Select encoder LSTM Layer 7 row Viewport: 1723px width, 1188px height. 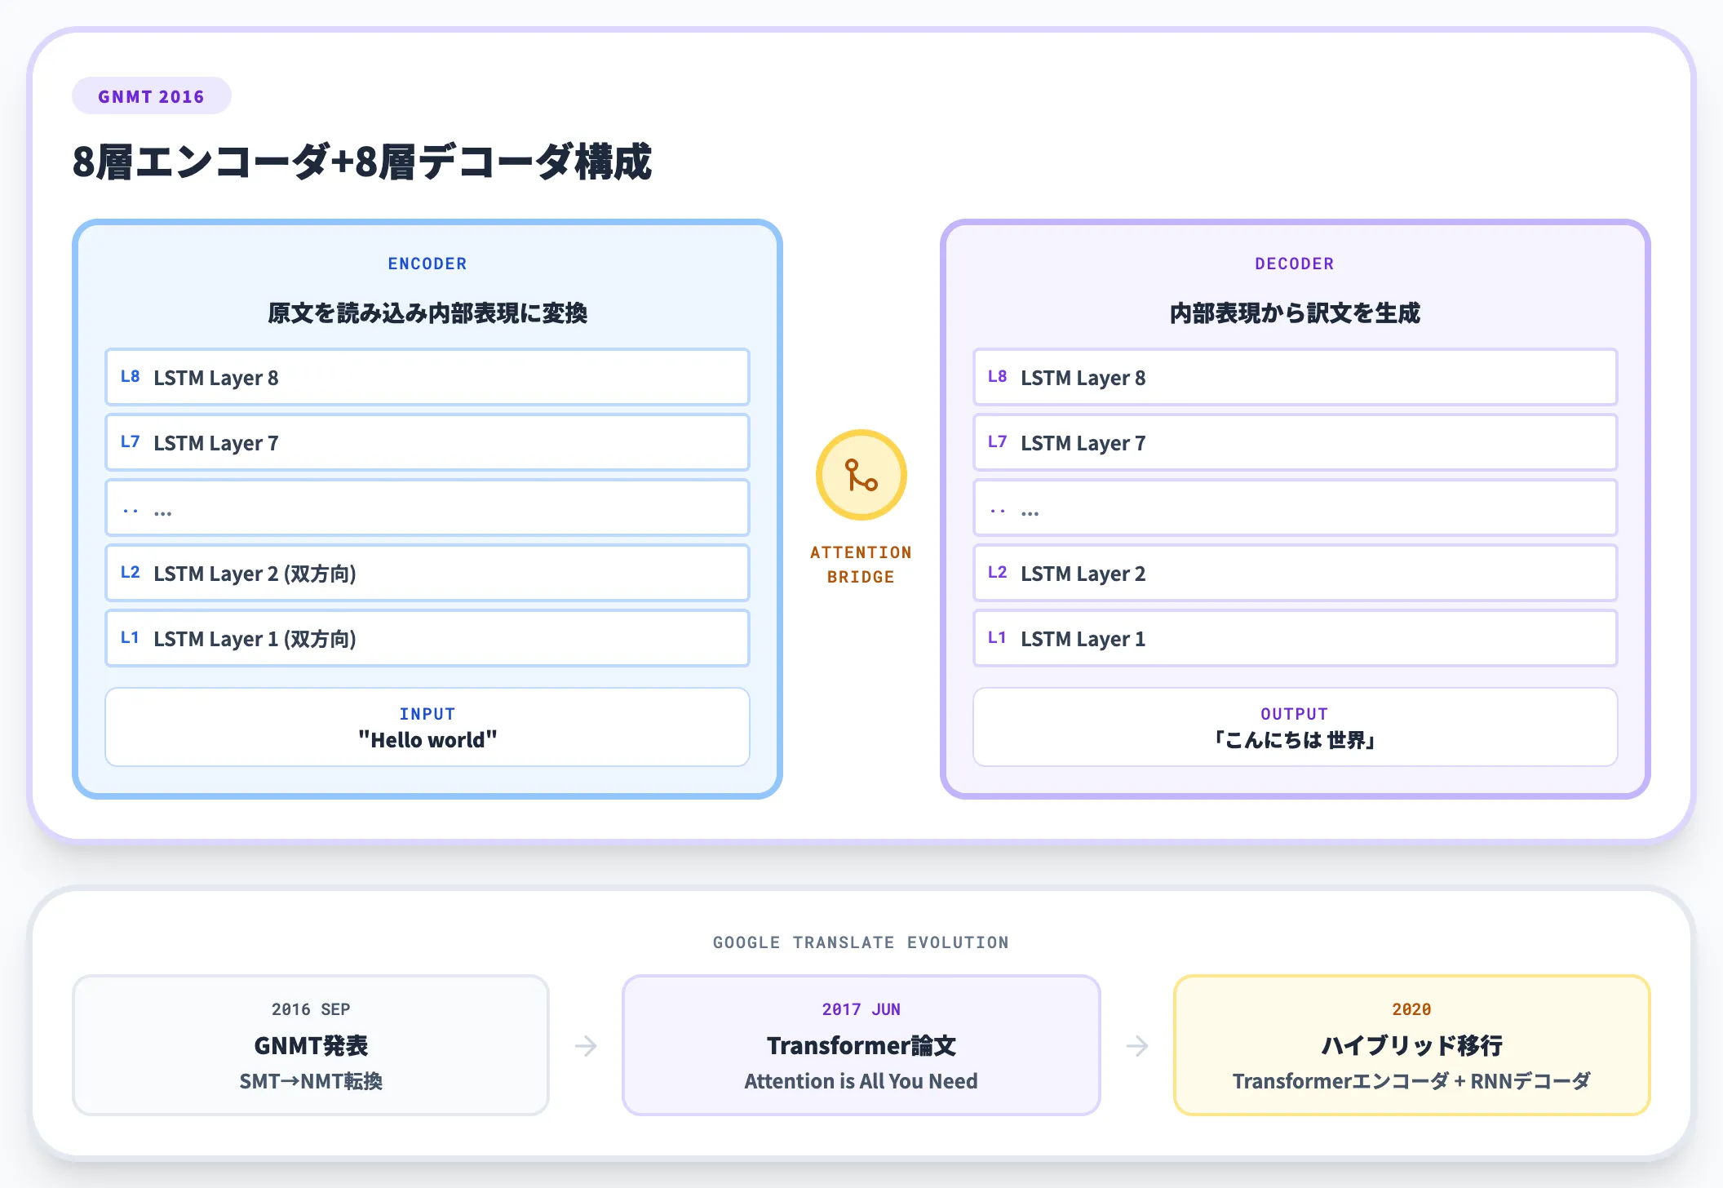(427, 442)
